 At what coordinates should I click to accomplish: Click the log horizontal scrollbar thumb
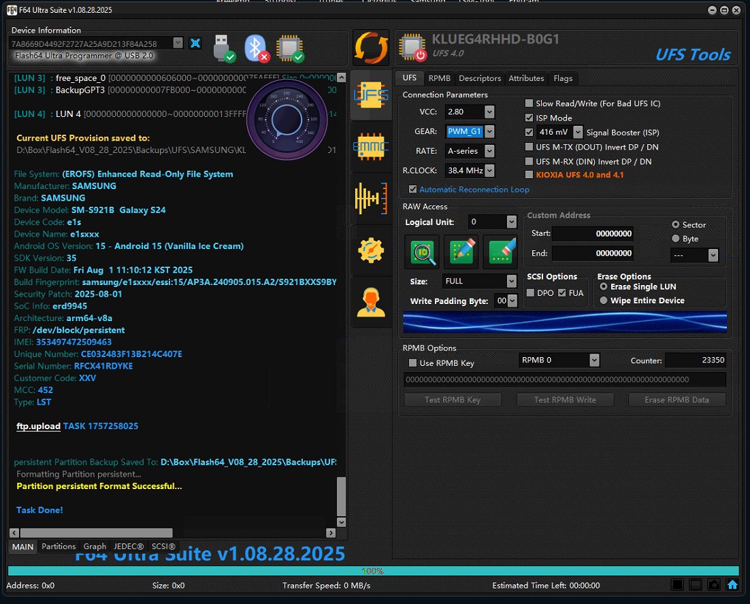click(96, 533)
